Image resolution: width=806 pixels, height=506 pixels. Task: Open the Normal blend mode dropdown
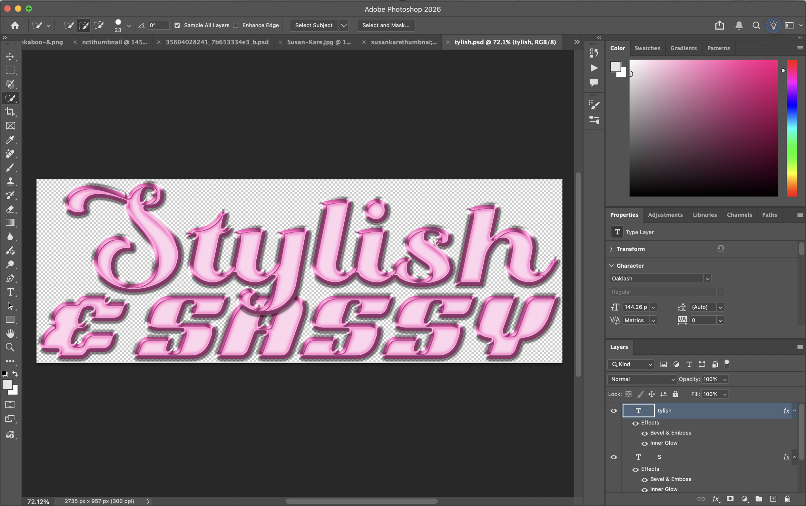pyautogui.click(x=642, y=379)
